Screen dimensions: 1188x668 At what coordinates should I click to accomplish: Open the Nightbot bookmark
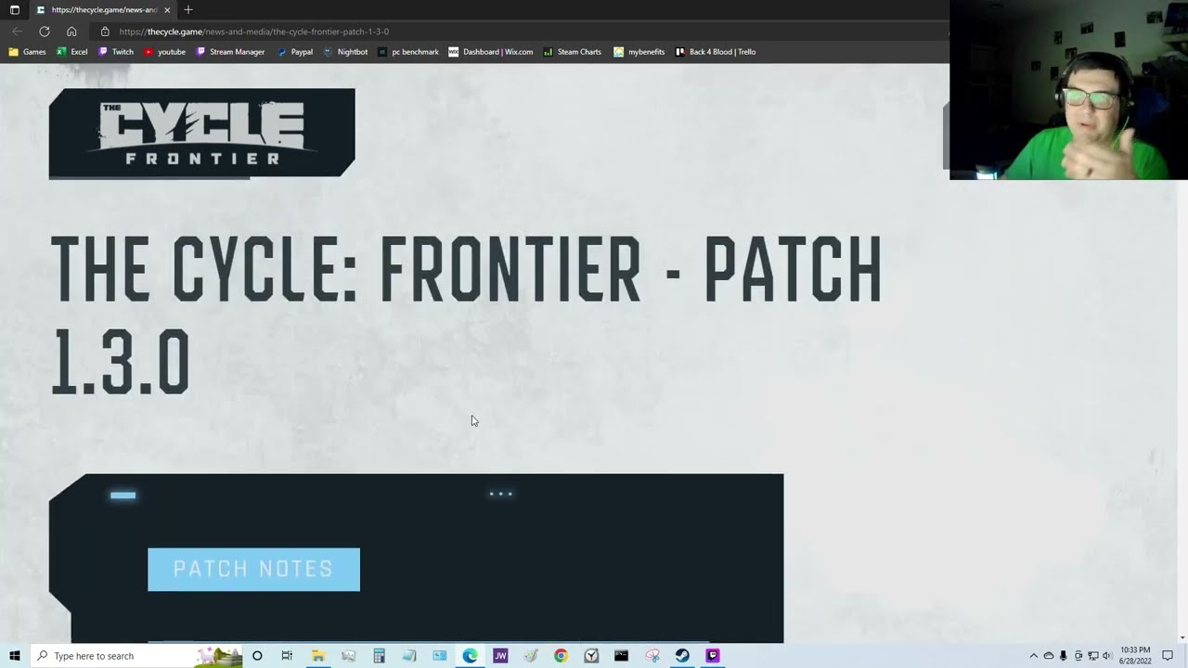click(345, 52)
